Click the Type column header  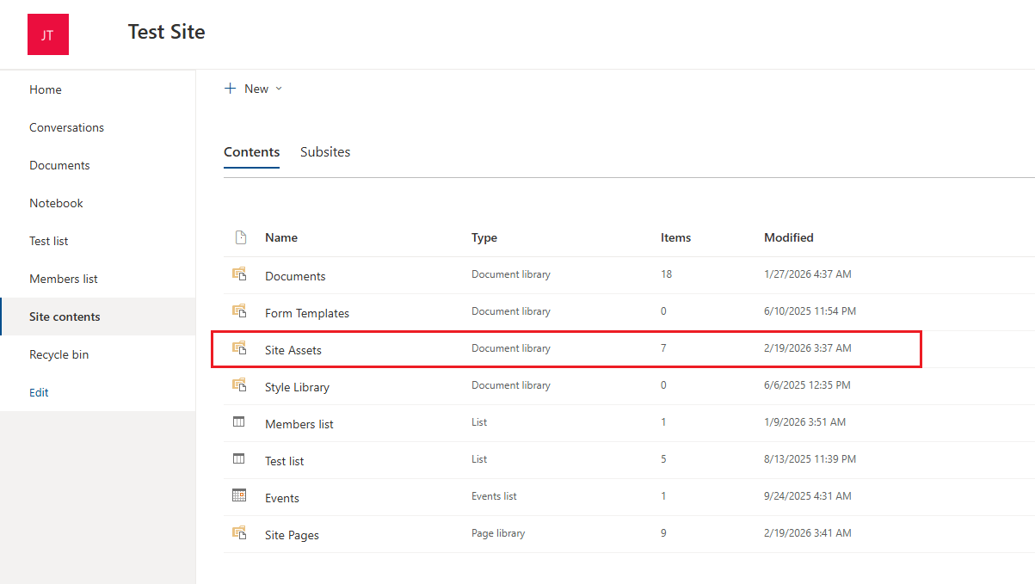pos(484,237)
